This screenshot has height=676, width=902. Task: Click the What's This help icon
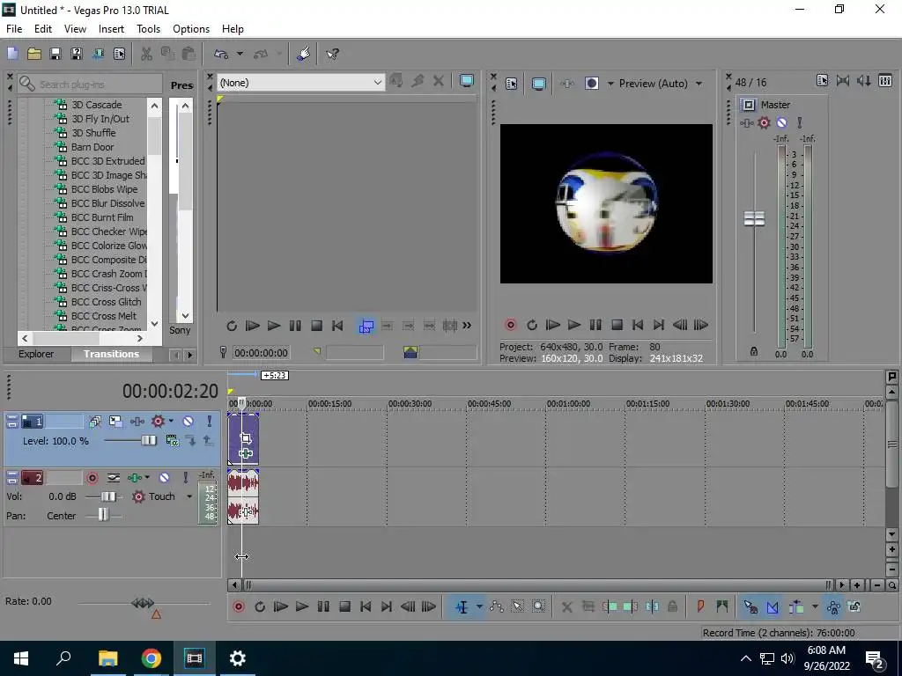332,54
